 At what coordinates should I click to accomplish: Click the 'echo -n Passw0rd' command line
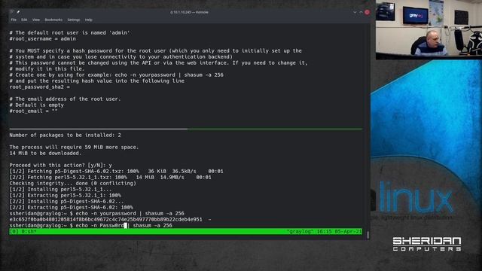90,225
